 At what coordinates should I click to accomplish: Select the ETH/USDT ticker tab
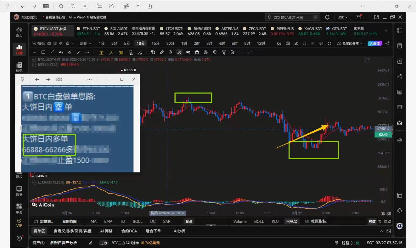[x=88, y=31]
